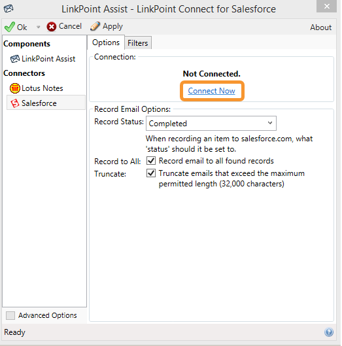Click the red Cancel X icon
The width and height of the screenshot is (342, 346).
[x=52, y=27]
